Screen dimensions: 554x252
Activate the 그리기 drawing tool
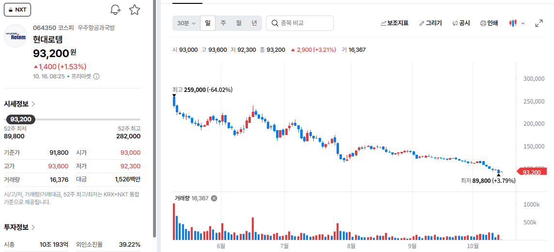tap(431, 23)
